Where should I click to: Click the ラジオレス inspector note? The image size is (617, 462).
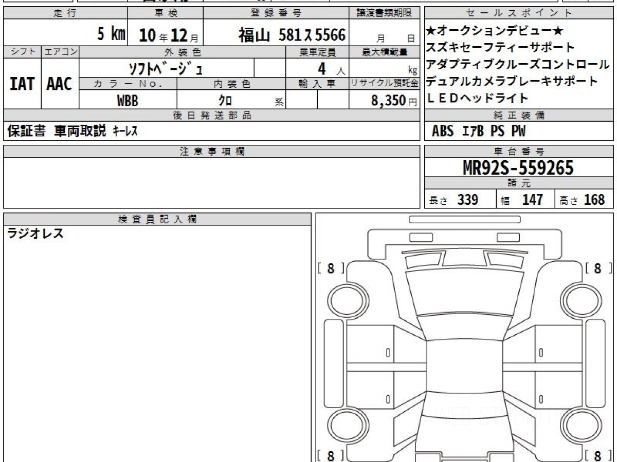[x=35, y=234]
